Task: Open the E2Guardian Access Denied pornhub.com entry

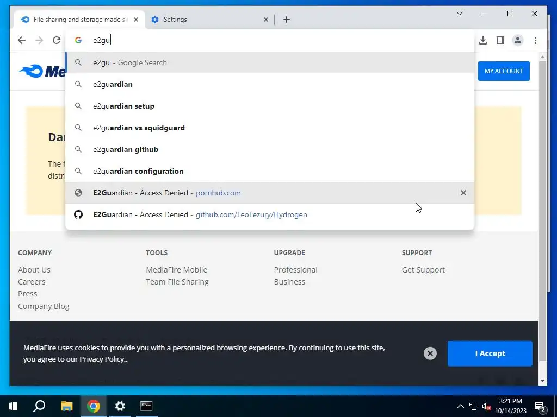Action: 270,193
